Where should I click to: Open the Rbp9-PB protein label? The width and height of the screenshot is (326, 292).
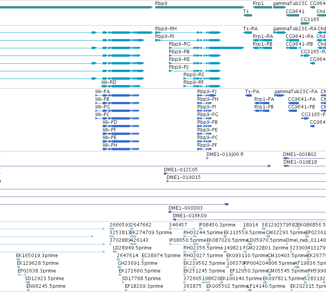[x=207, y=123]
